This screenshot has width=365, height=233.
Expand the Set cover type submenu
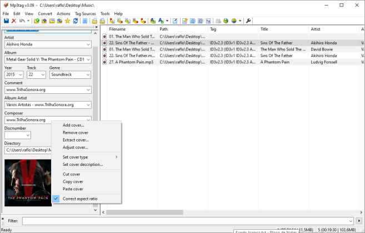(x=86, y=157)
